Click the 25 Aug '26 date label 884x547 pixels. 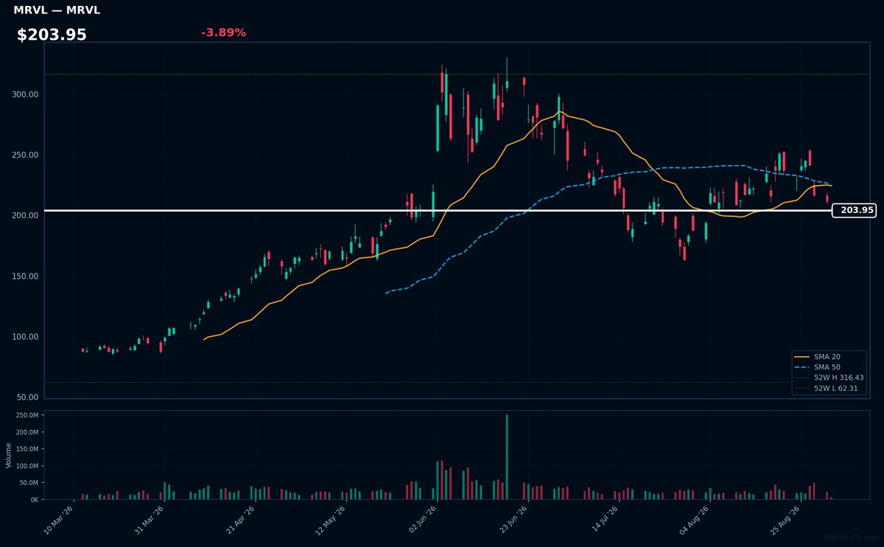pyautogui.click(x=785, y=520)
